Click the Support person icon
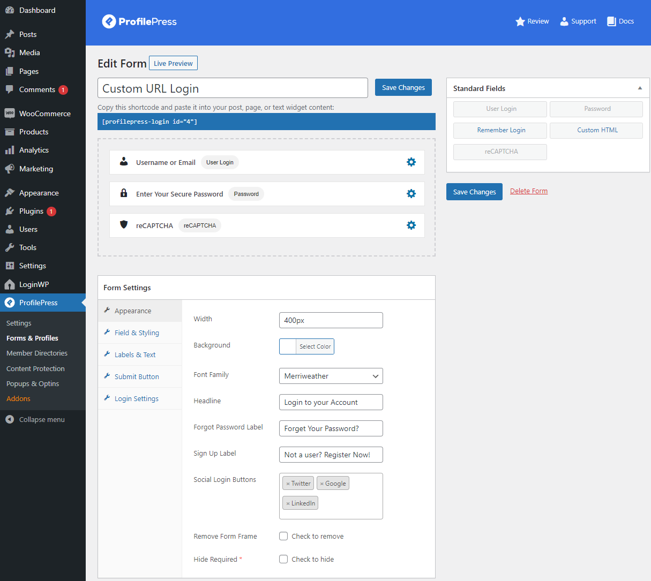The height and width of the screenshot is (581, 651). pyautogui.click(x=564, y=21)
